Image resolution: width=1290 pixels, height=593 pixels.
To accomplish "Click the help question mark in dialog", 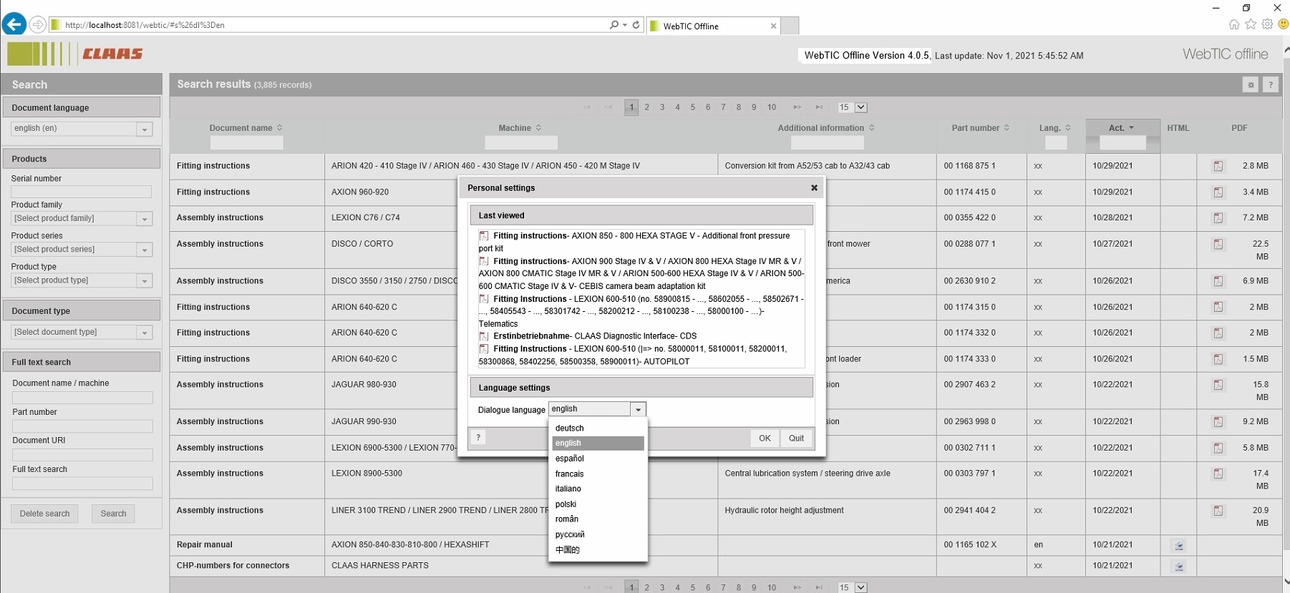I will point(478,438).
